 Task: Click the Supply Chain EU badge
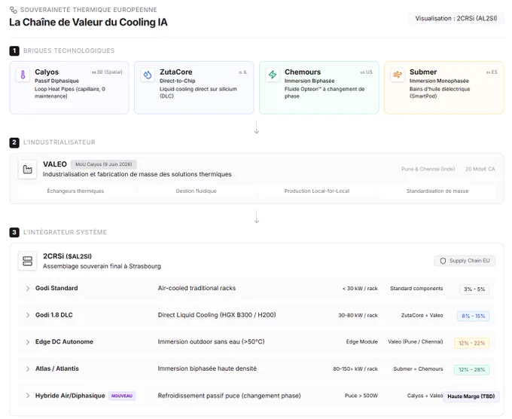pos(465,261)
